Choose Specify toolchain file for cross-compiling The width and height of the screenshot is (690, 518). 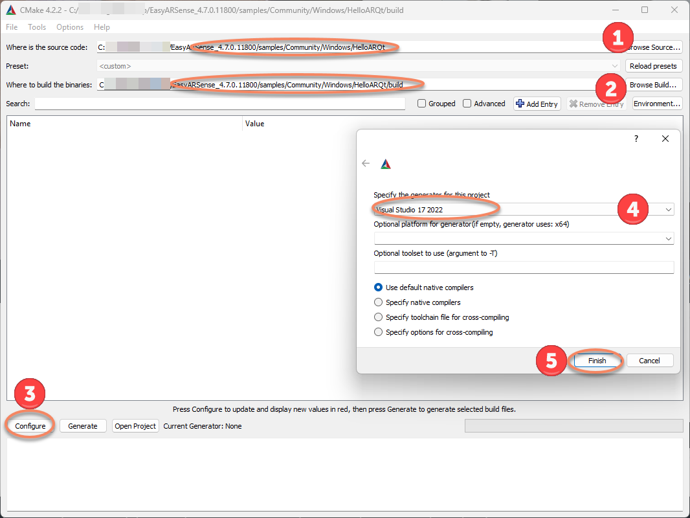tap(379, 317)
